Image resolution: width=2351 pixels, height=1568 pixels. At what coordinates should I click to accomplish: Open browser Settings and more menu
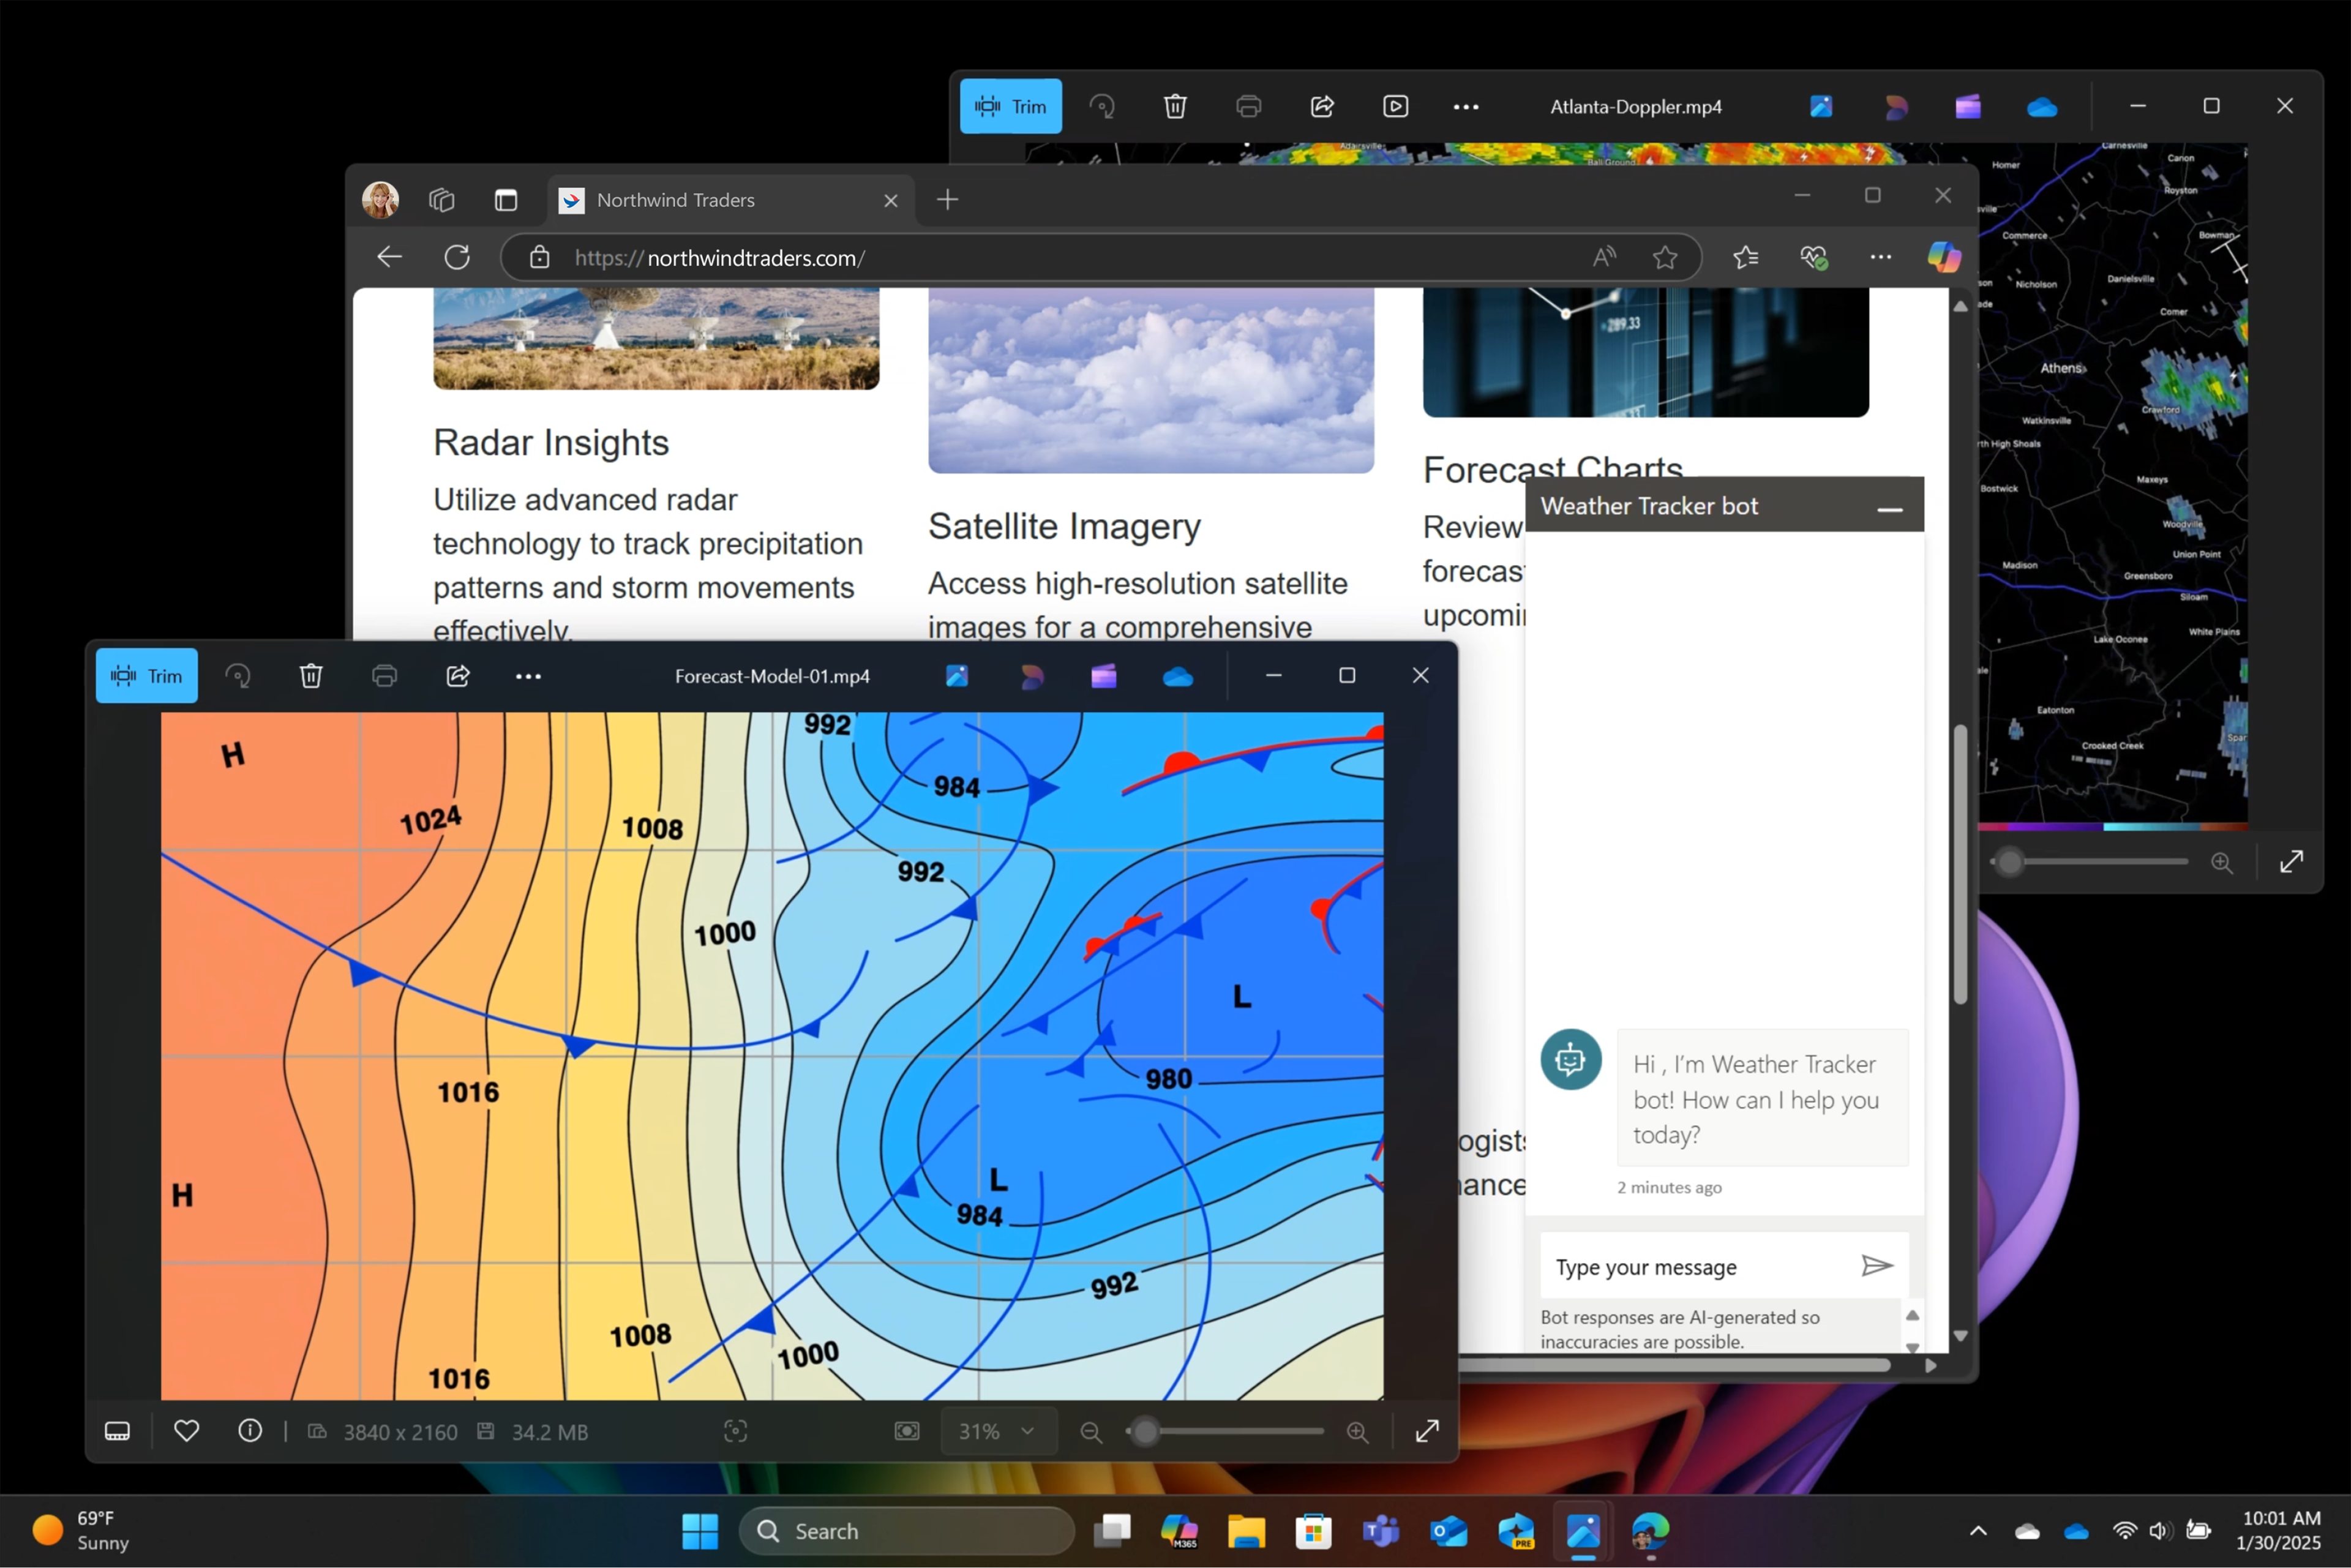pyautogui.click(x=1880, y=258)
